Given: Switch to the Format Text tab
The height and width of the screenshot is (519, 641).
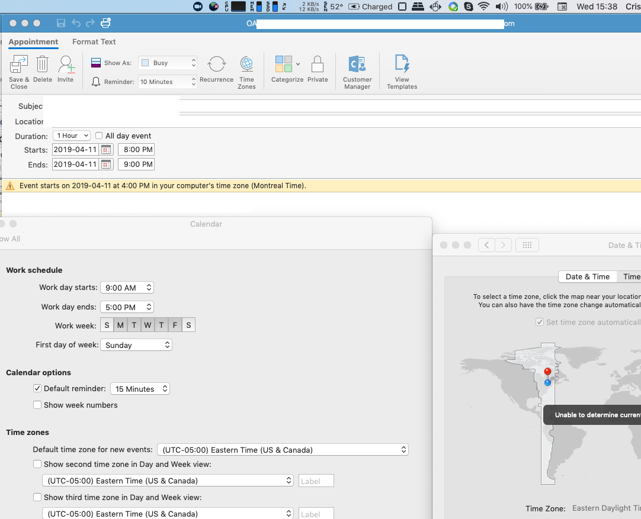Looking at the screenshot, I should 94,41.
